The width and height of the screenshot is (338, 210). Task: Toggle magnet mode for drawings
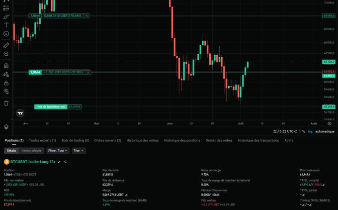pos(6,66)
